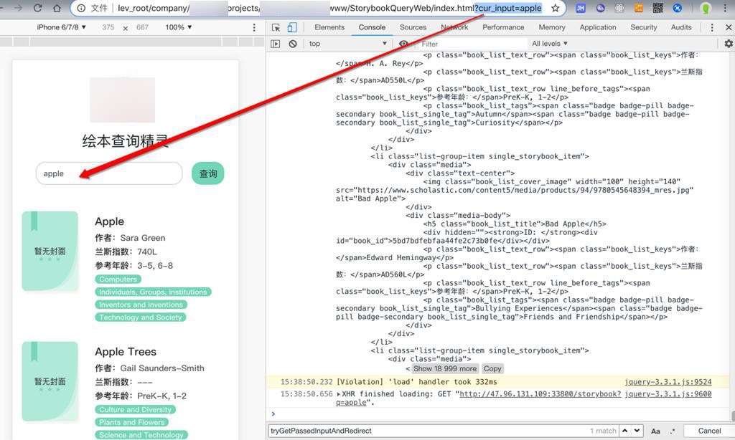Click the Inventors and Inventions tag
The width and height of the screenshot is (735, 440).
click(141, 305)
